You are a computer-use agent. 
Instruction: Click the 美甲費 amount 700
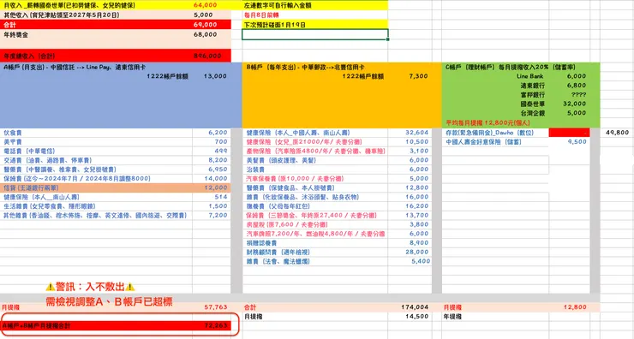pyautogui.click(x=221, y=142)
